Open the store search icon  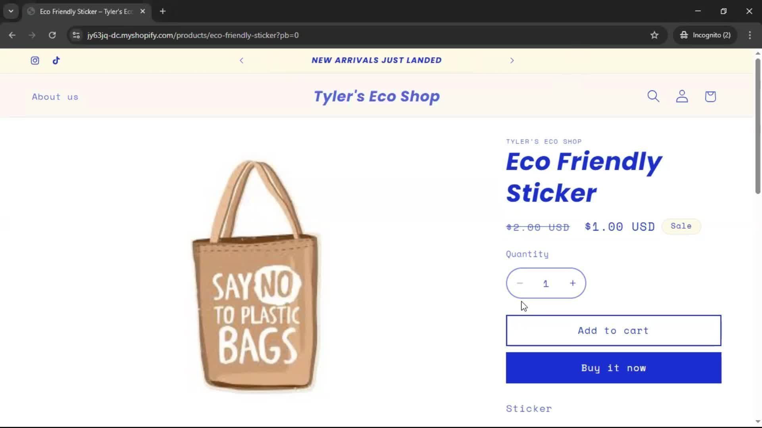[x=653, y=96]
